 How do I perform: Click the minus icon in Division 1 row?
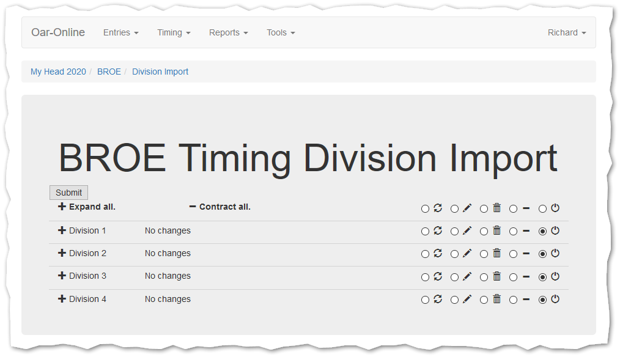(x=526, y=231)
